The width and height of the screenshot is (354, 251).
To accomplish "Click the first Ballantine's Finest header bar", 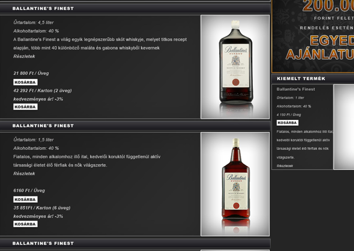I will click(135, 8).
